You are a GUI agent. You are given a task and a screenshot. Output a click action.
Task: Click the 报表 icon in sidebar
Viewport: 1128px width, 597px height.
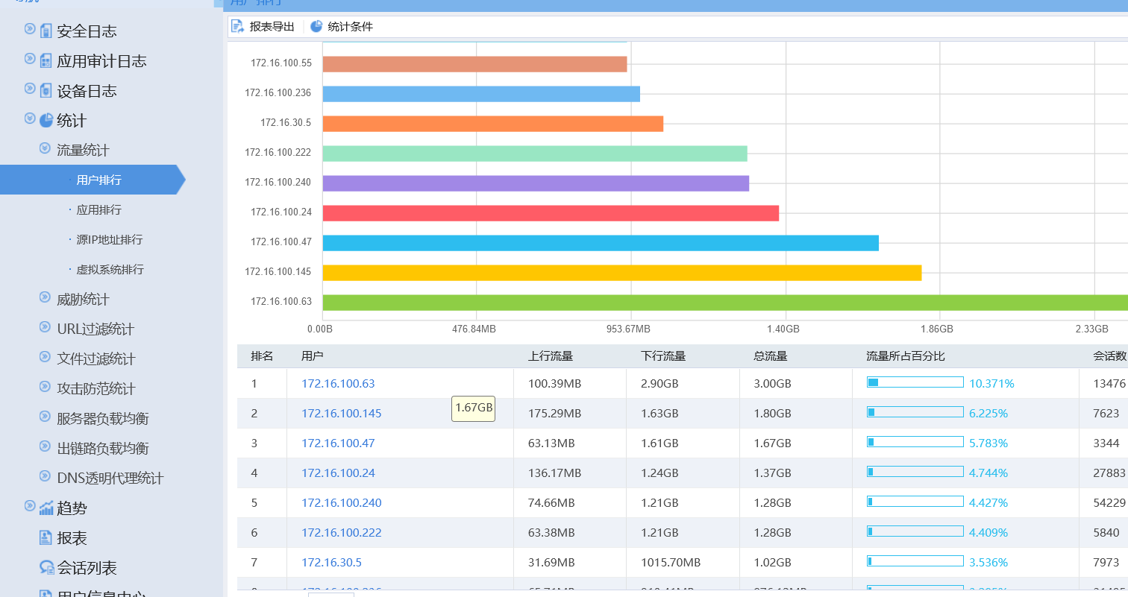click(46, 538)
